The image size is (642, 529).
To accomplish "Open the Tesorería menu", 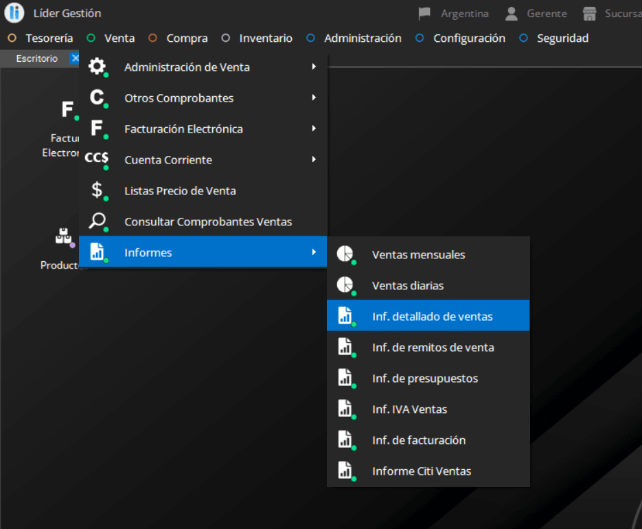I will (49, 38).
